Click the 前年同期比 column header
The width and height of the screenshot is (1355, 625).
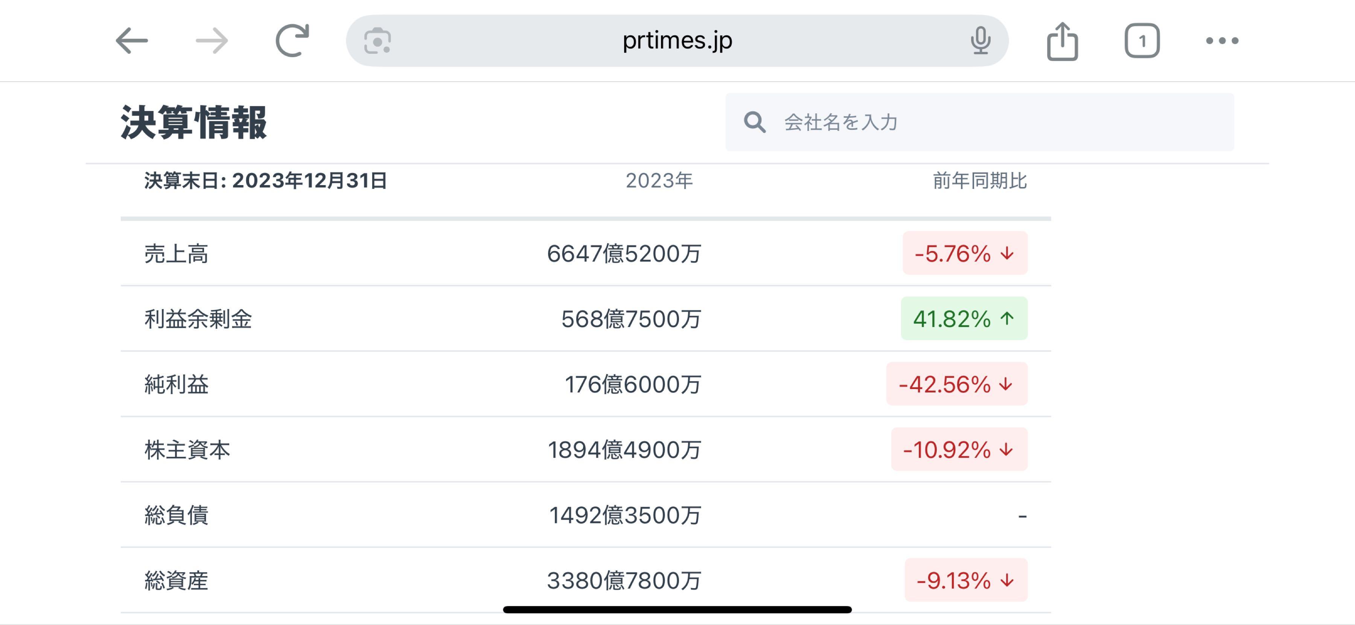click(x=979, y=181)
